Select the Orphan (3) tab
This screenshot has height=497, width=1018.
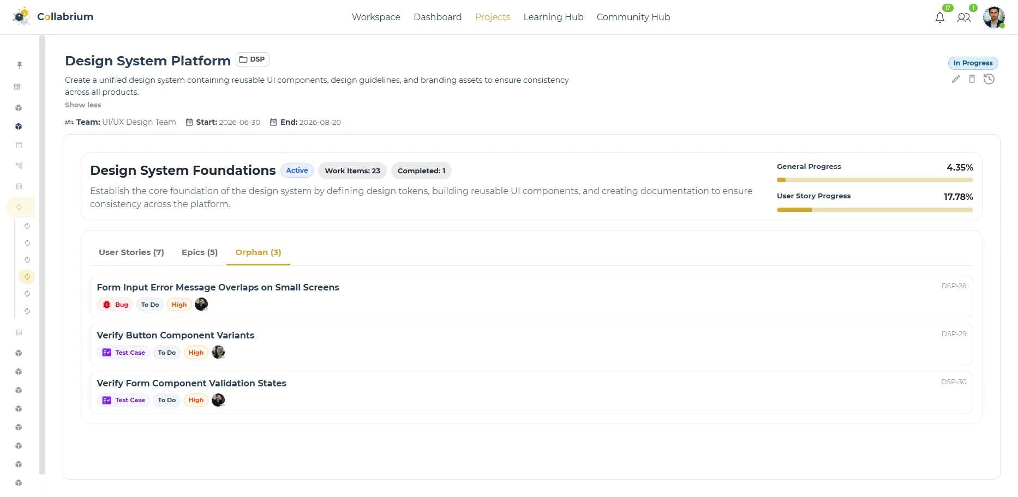(x=258, y=252)
